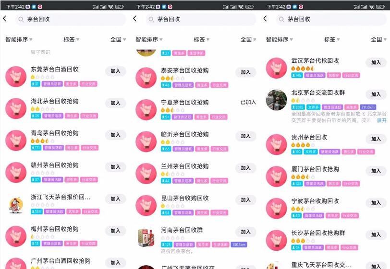Tap battery icon in right screen status bar

(x=380, y=7)
